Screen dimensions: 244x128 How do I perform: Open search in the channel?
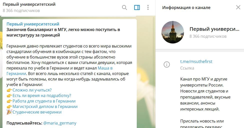pos(124,7)
